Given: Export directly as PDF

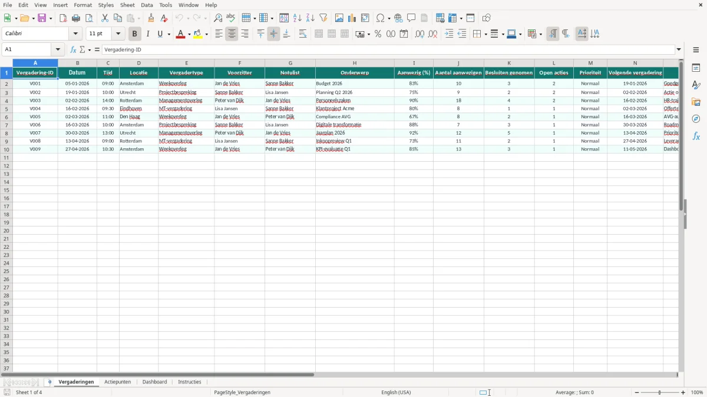Looking at the screenshot, I should tap(63, 18).
